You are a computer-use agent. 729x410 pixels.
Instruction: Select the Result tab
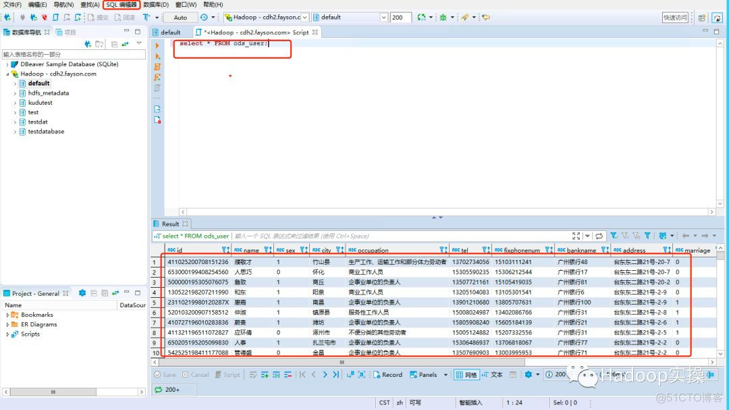170,224
